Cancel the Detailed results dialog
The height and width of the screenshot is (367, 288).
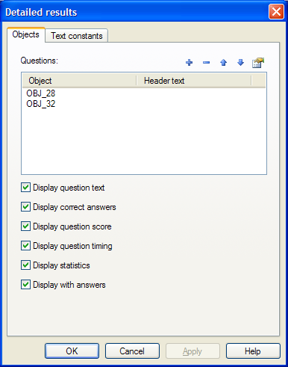coord(132,351)
